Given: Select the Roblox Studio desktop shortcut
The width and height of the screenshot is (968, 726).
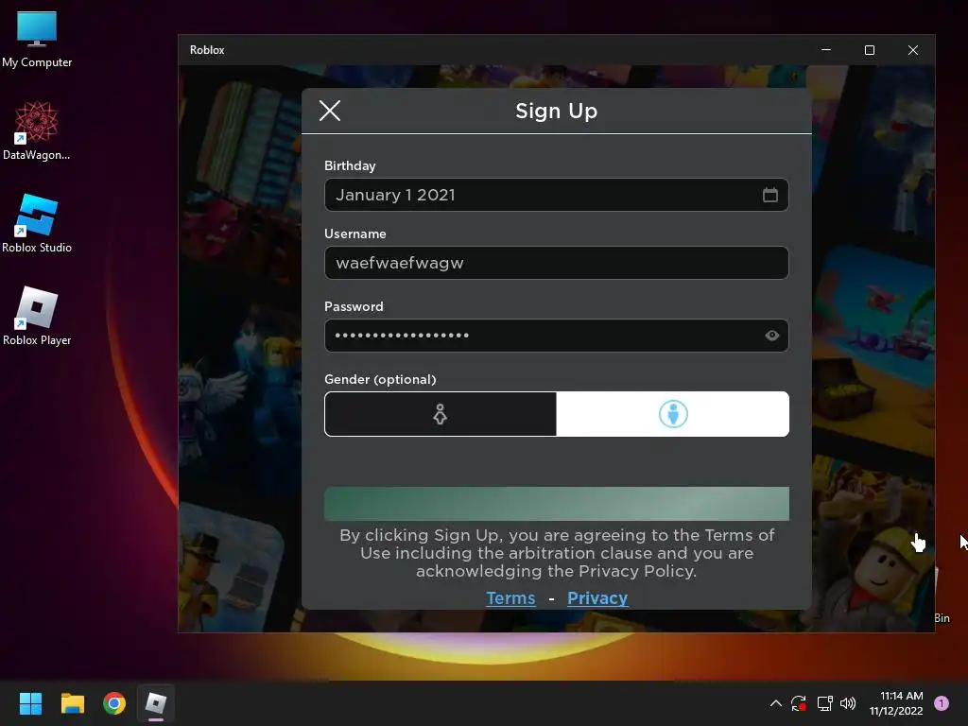Looking at the screenshot, I should point(37,223).
